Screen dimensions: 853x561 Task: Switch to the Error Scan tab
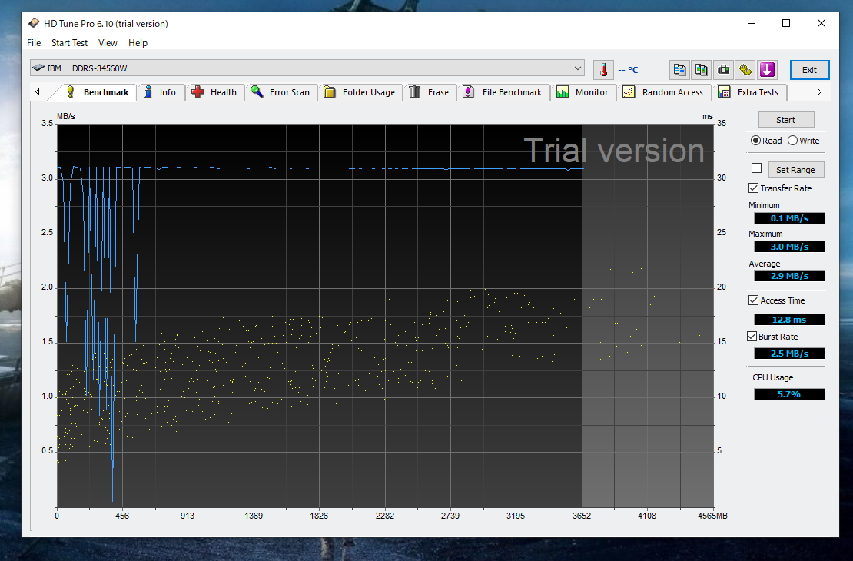click(280, 92)
